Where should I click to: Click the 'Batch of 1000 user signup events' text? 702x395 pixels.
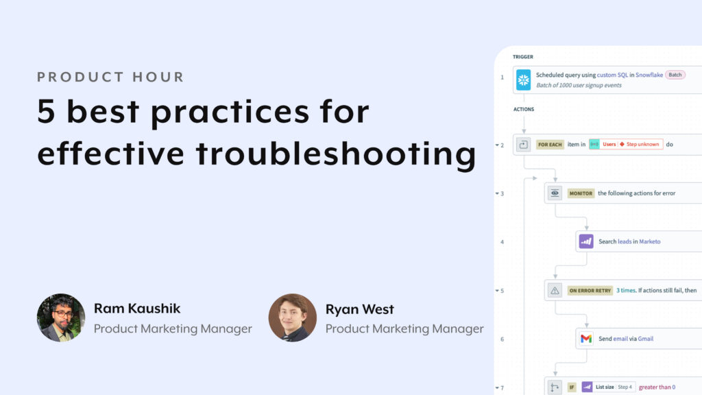pos(579,85)
